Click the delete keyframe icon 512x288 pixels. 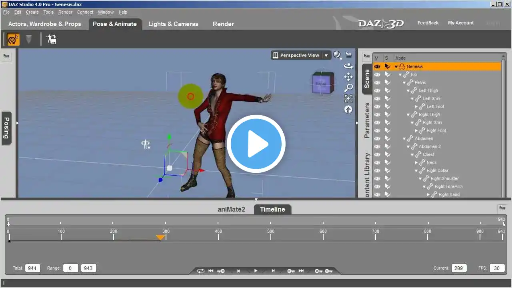pyautogui.click(x=318, y=271)
